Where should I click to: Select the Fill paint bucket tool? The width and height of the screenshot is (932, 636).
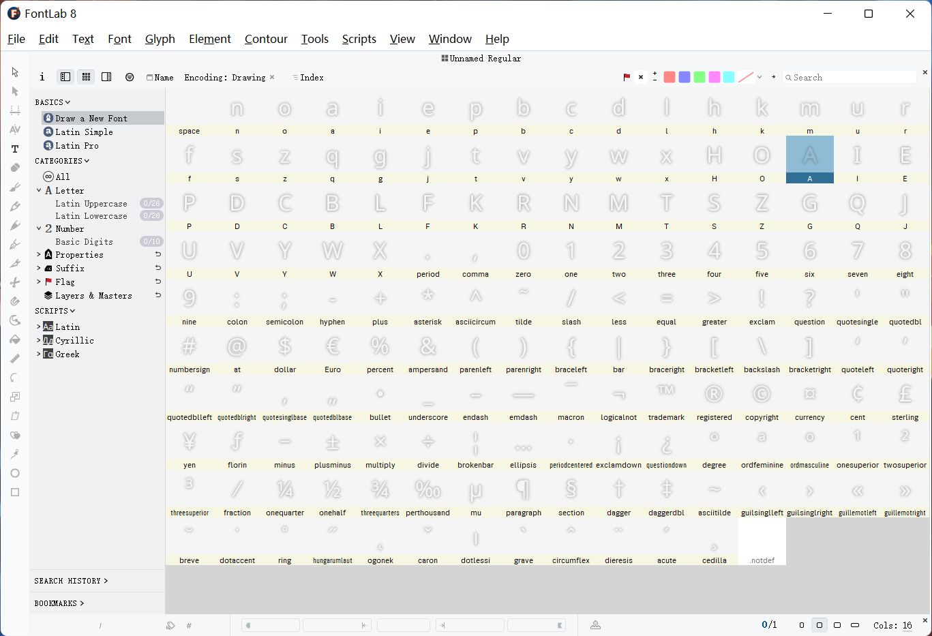click(x=15, y=339)
